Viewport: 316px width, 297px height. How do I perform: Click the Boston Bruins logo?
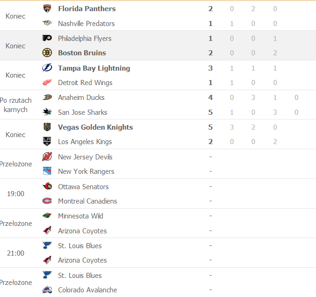(47, 53)
